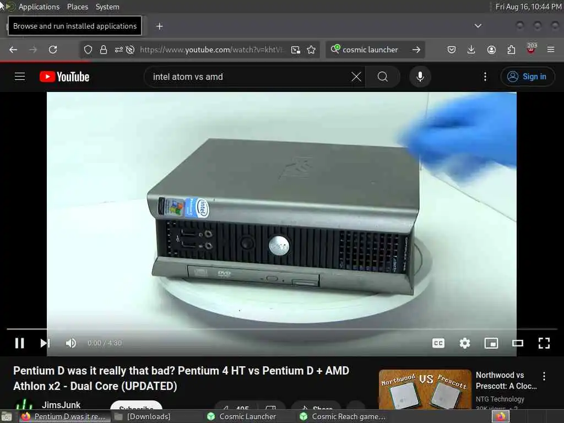Go to YouTube home via logo
The image size is (564, 423).
pyautogui.click(x=64, y=77)
